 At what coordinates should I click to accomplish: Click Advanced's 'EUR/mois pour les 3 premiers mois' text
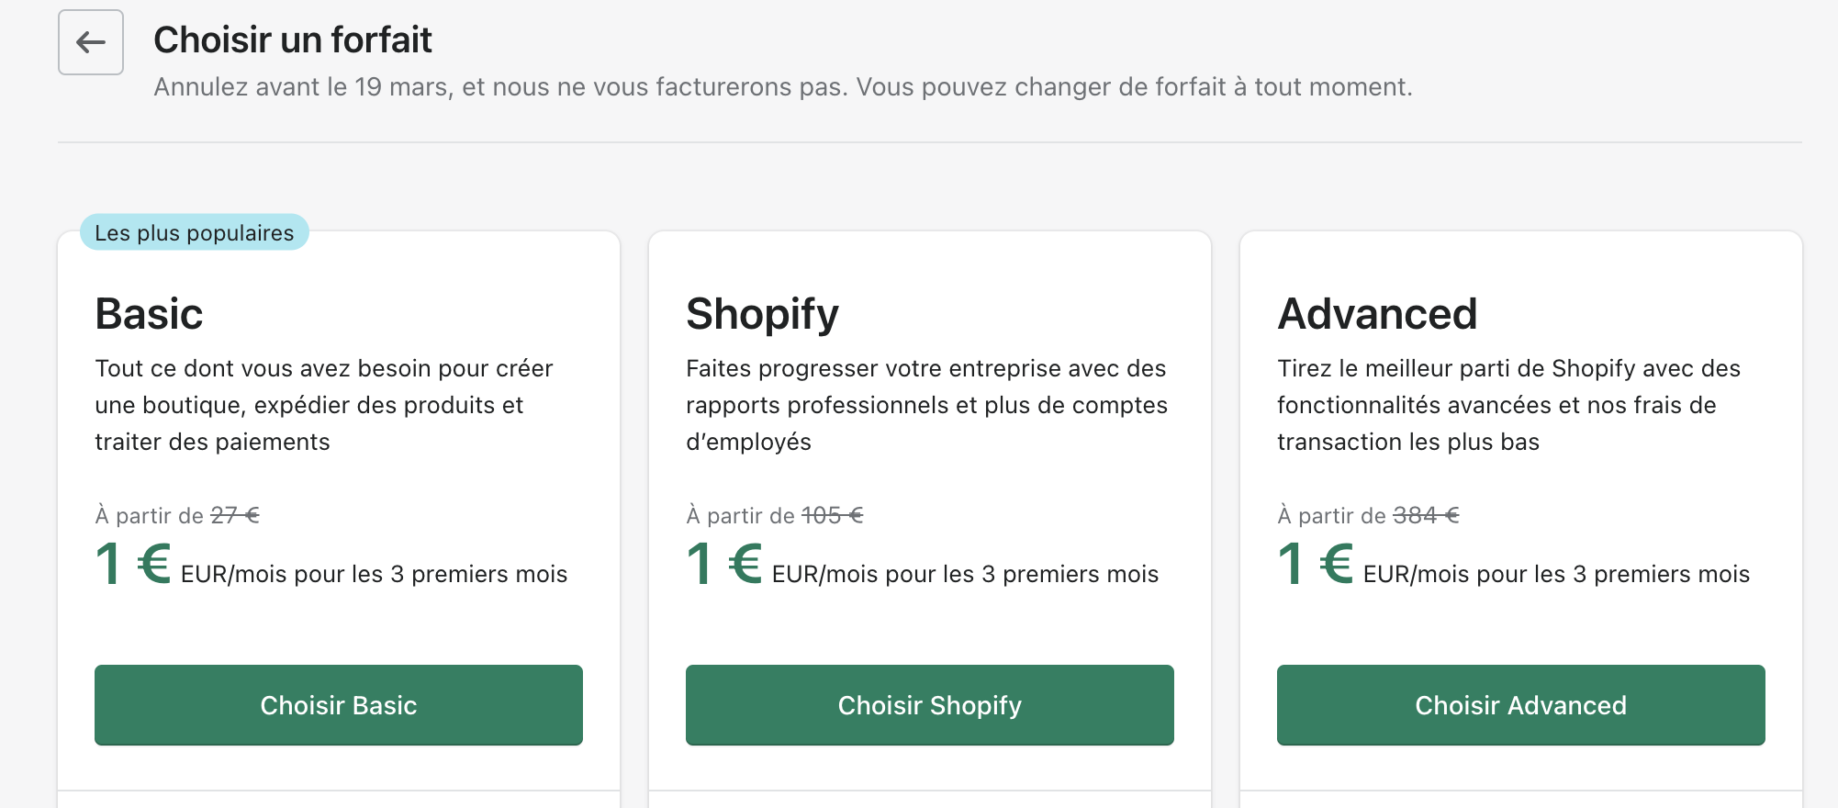[1556, 575]
